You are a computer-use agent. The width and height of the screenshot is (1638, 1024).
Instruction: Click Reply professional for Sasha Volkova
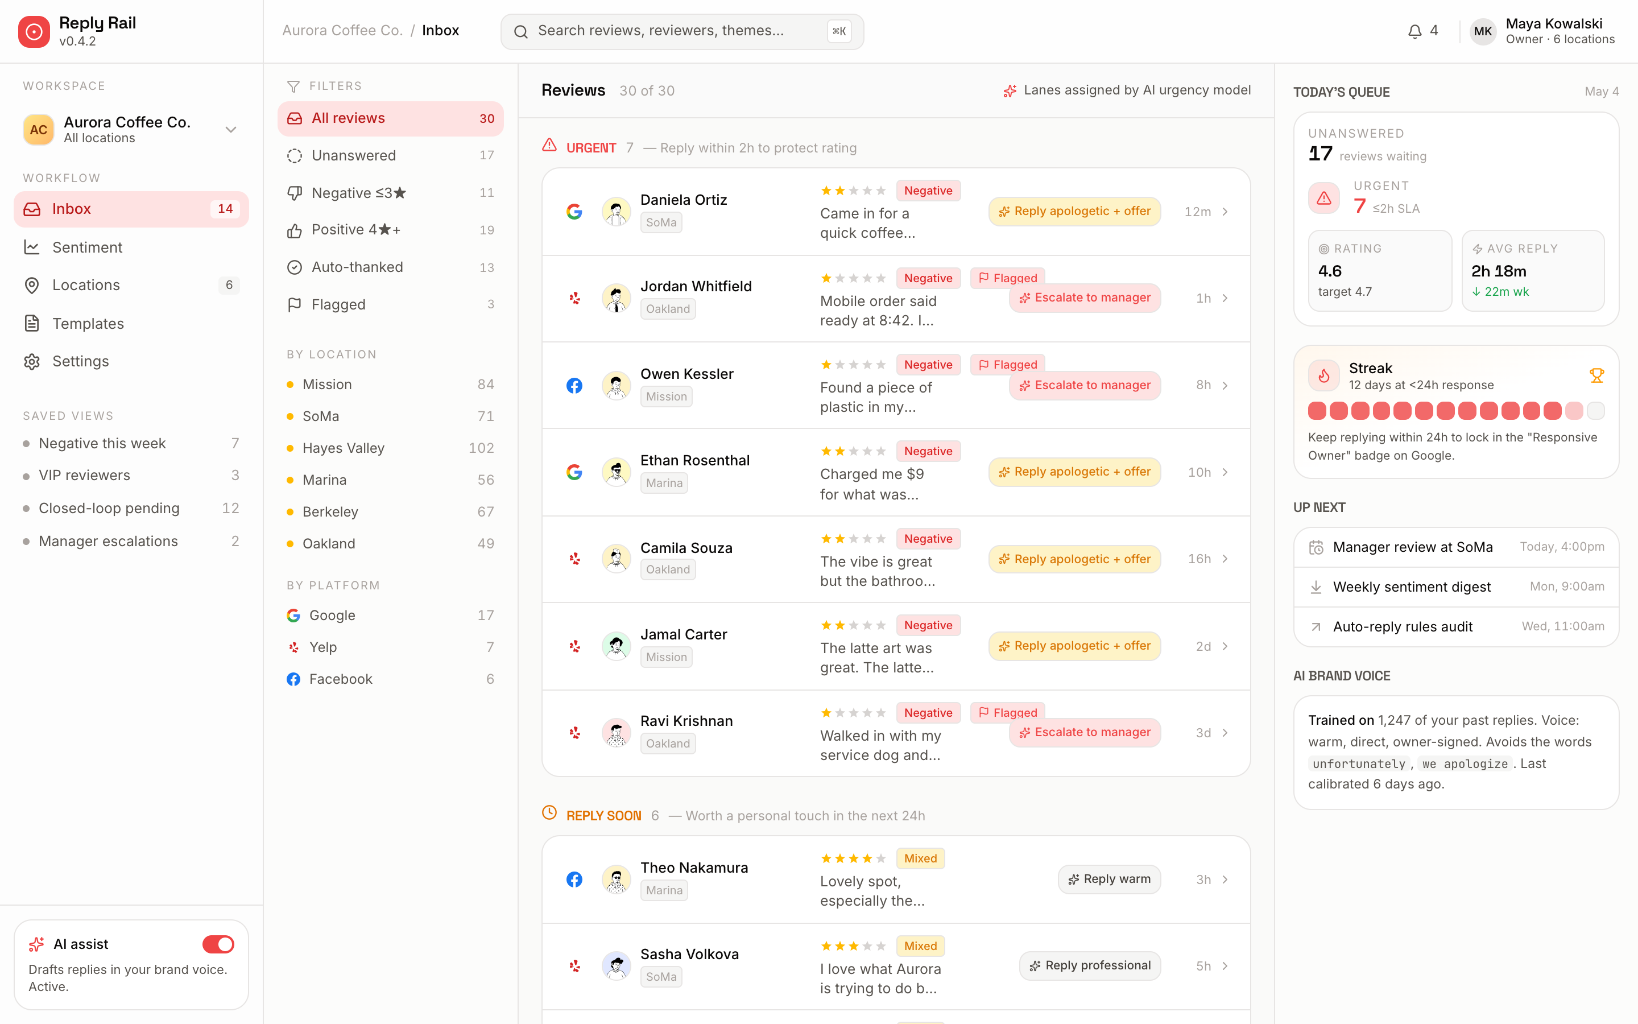1090,966
